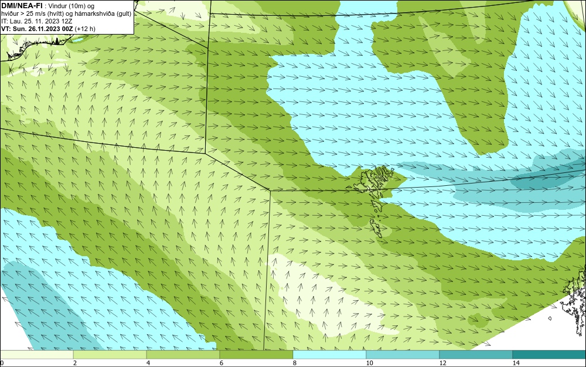Click the legend scale label '0'
This screenshot has height=367, width=586.
[x=2, y=363]
